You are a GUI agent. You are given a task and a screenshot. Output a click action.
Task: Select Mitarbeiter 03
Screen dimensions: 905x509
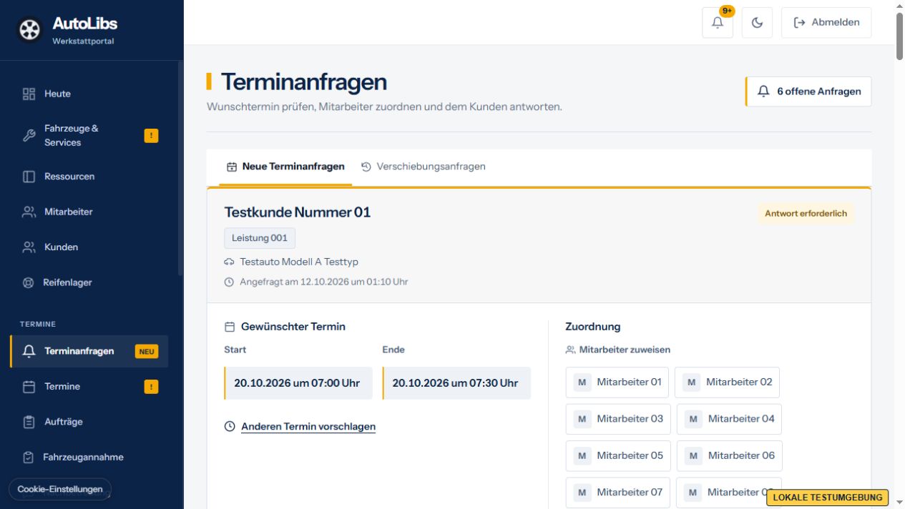click(x=618, y=419)
